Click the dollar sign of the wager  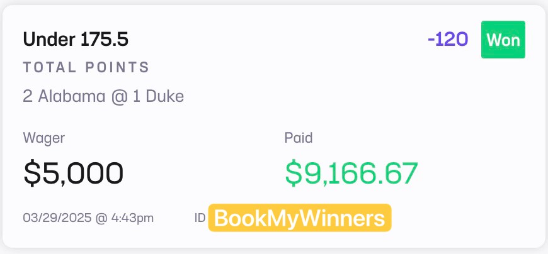tap(31, 173)
